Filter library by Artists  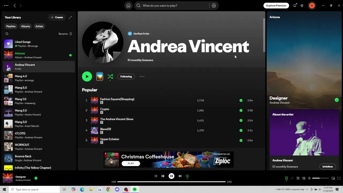(39, 26)
